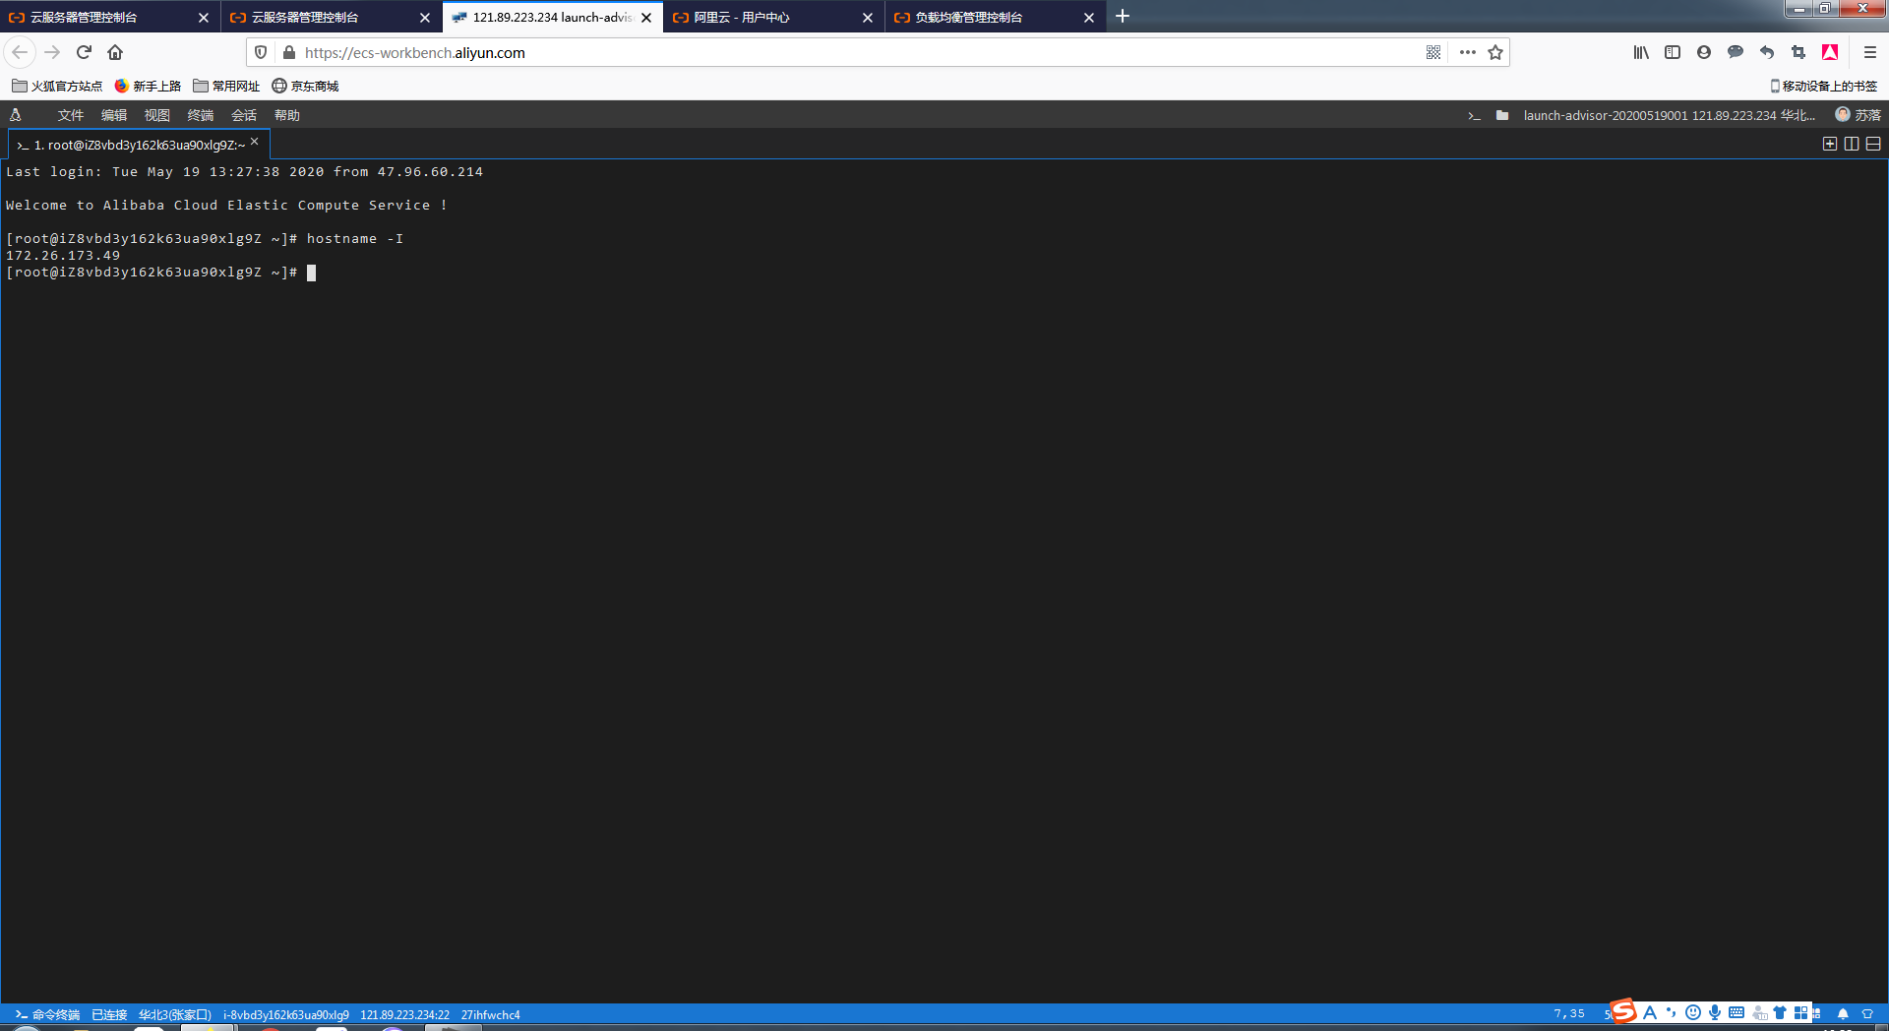Open the Sogou emoji picker
1889x1031 pixels.
pyautogui.click(x=1692, y=1012)
